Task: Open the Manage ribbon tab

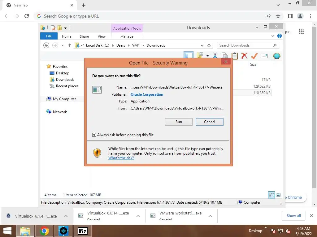Action: pyautogui.click(x=127, y=36)
